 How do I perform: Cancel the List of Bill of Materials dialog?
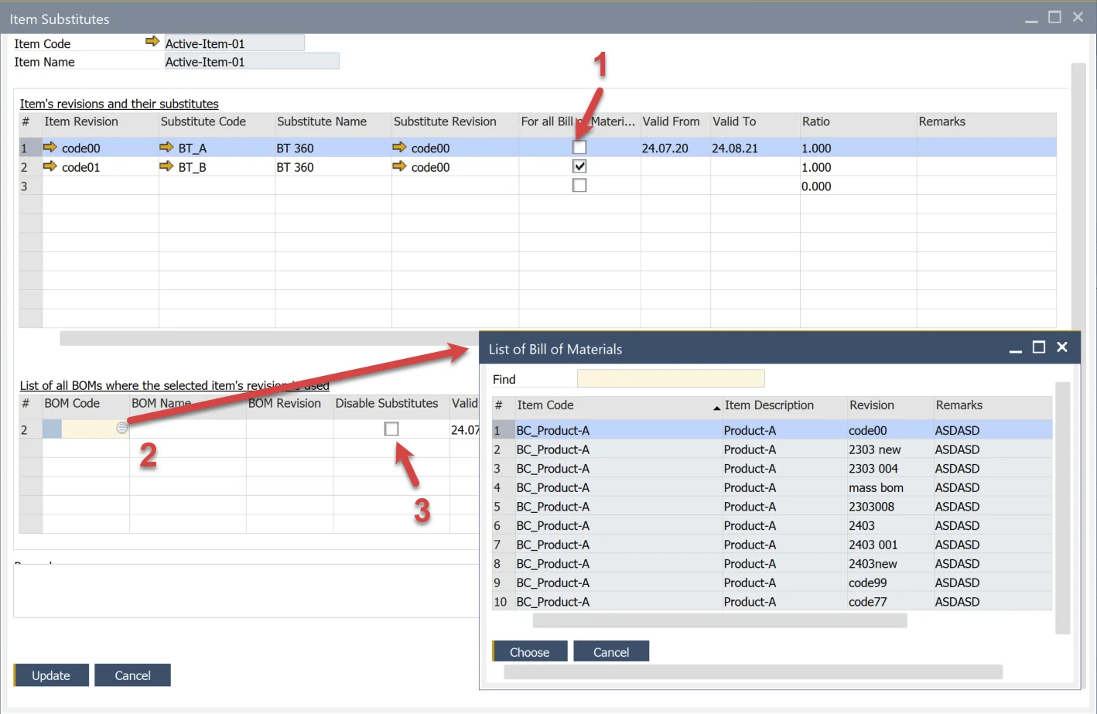click(x=610, y=652)
